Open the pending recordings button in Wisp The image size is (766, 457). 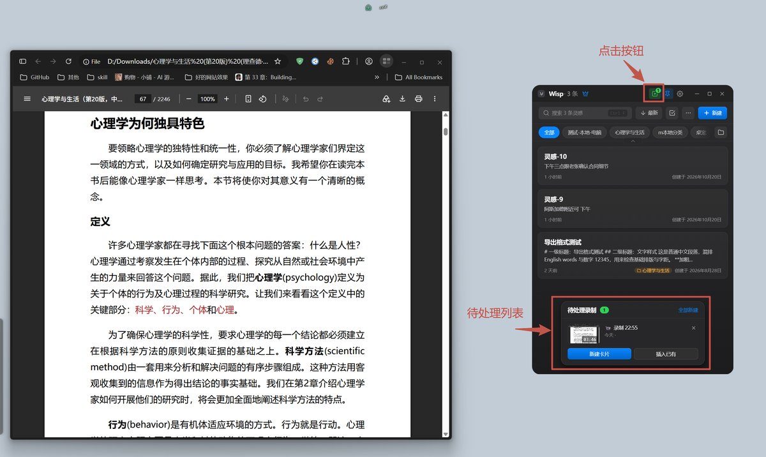[654, 94]
